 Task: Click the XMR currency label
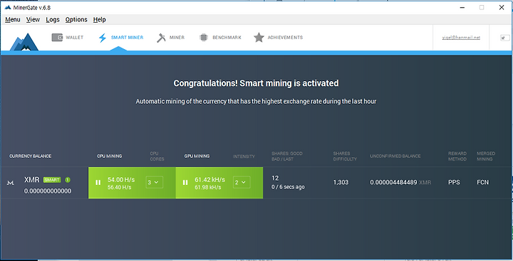coord(32,180)
